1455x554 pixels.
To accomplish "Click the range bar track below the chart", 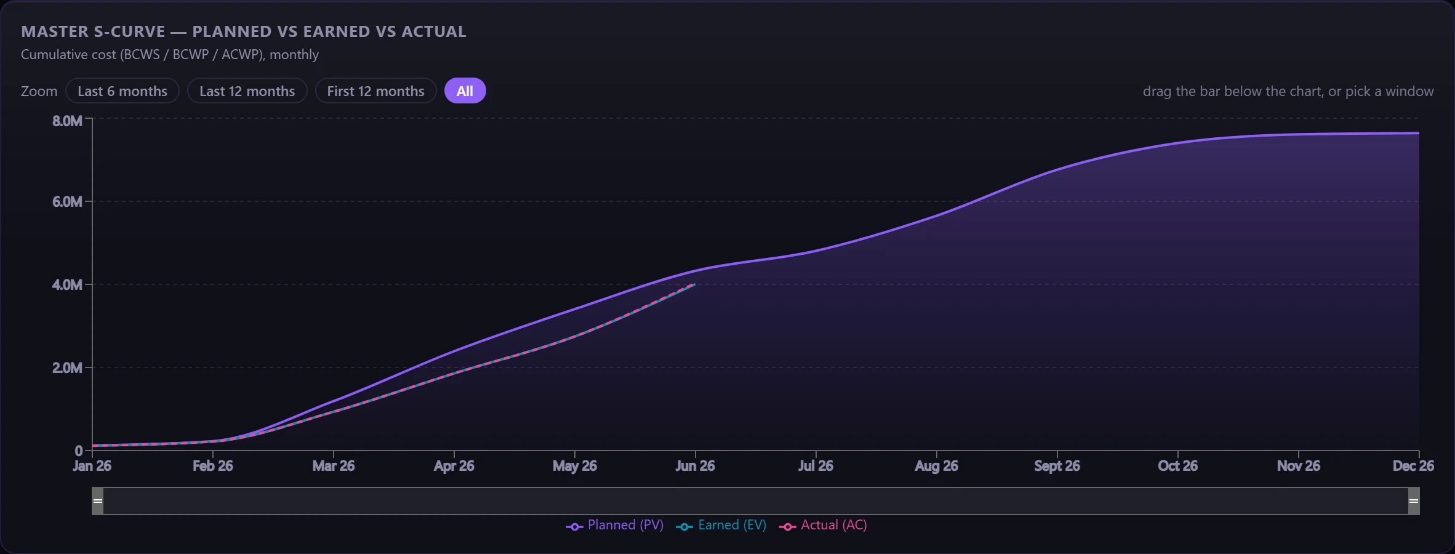I will click(756, 501).
